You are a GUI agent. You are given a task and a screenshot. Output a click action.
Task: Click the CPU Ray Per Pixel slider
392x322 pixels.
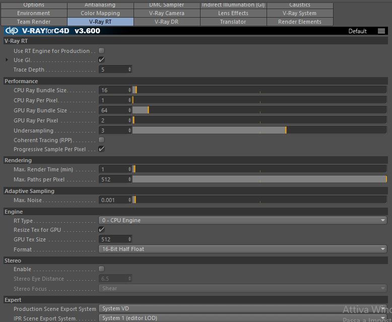tap(259, 100)
